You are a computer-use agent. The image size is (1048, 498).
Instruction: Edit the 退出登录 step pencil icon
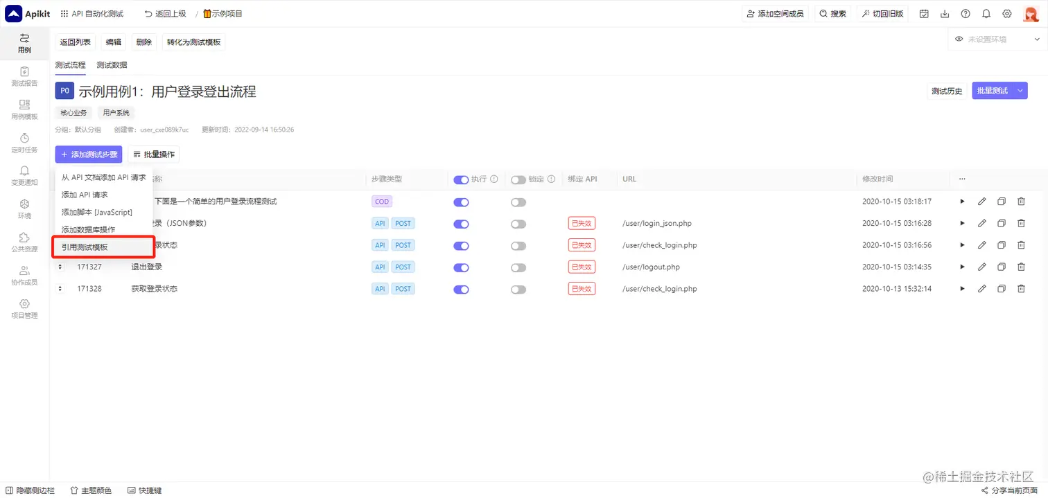[x=982, y=267]
